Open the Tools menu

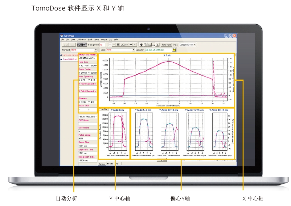[x=90, y=39]
